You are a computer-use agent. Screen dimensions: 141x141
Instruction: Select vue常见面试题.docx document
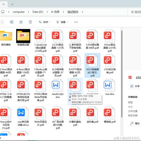click(23, 116)
